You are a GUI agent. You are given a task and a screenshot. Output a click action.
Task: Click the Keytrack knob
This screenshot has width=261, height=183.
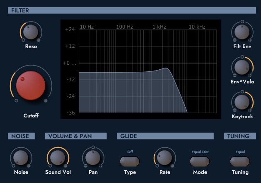click(242, 102)
